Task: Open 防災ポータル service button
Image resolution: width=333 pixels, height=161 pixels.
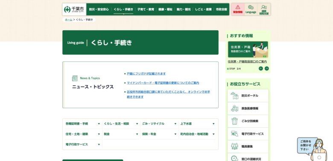Action: pyautogui.click(x=248, y=96)
